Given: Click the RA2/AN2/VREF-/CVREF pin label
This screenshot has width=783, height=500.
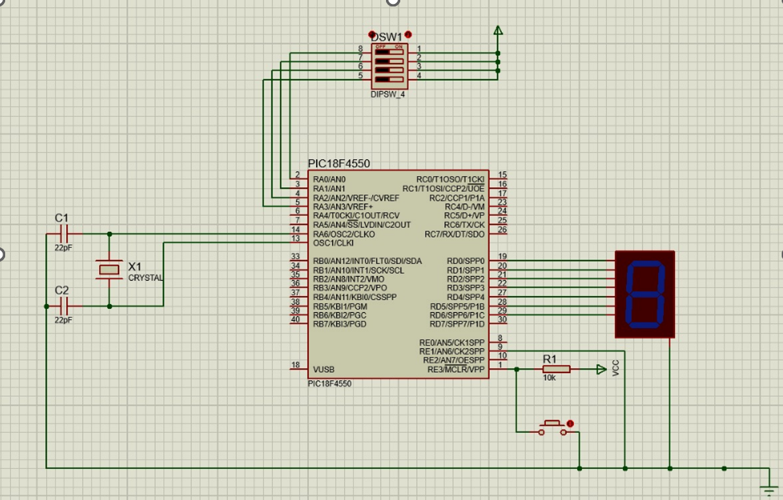Looking at the screenshot, I should tap(356, 198).
